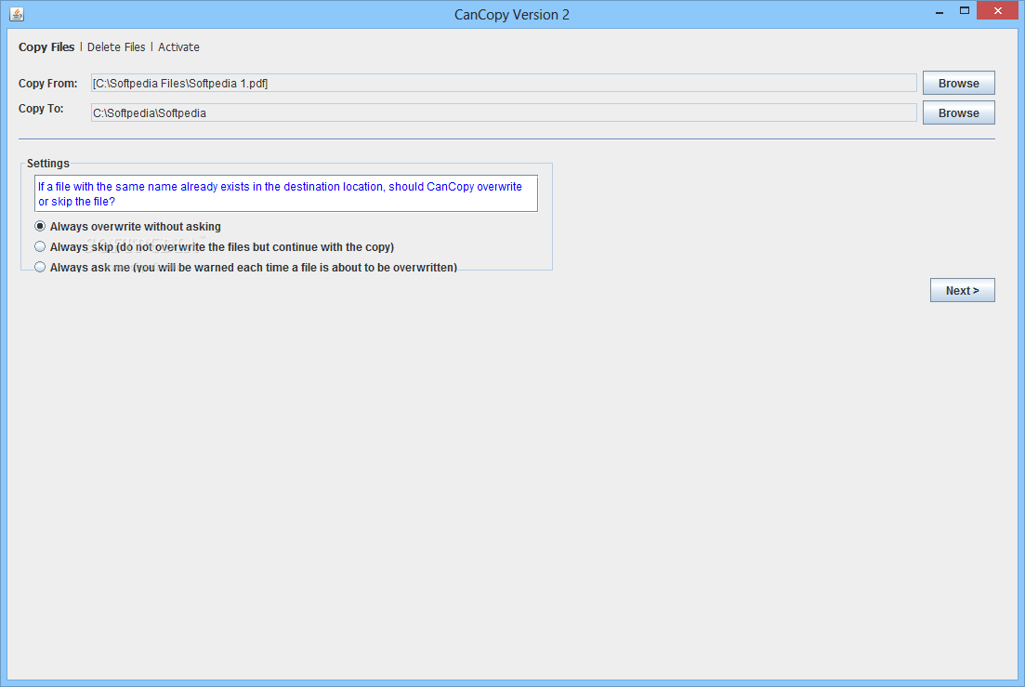The width and height of the screenshot is (1025, 687).
Task: Maximize the CanCopy window
Action: (x=965, y=10)
